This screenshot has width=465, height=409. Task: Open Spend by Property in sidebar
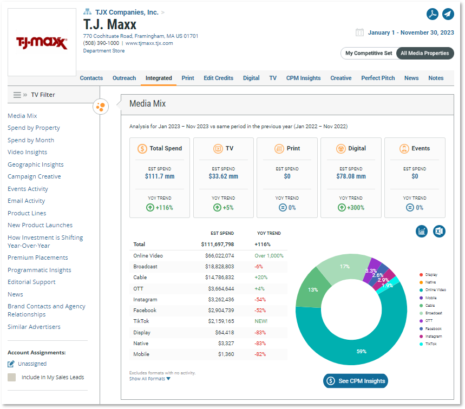pos(34,128)
